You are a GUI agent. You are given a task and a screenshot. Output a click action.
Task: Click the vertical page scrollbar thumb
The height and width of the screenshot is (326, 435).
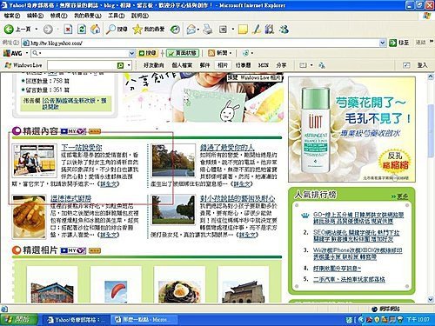click(431, 130)
